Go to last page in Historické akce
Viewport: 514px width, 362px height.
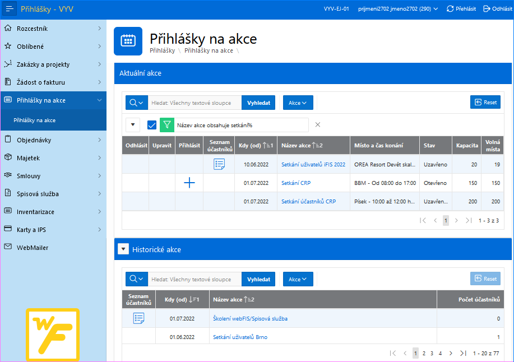[x=463, y=353]
